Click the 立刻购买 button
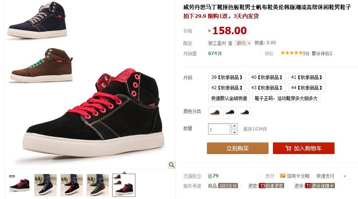Viewport: 358px width, 199px height. click(x=238, y=148)
